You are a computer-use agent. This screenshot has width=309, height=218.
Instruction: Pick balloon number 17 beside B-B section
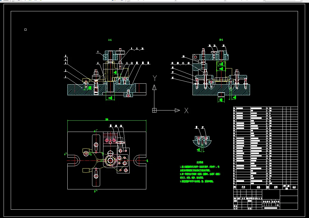(x=173, y=72)
